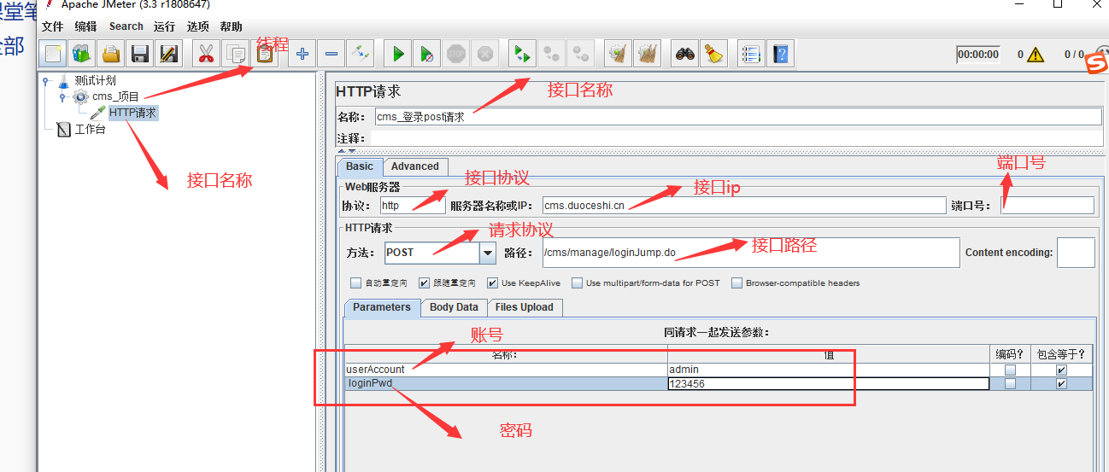The image size is (1109, 472).
Task: Click the Remote shutdown all icon
Action: click(x=581, y=54)
